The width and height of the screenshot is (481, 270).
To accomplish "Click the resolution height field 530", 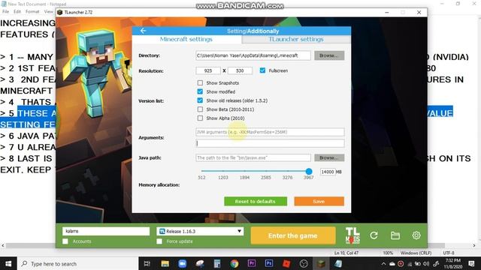I will coord(240,70).
